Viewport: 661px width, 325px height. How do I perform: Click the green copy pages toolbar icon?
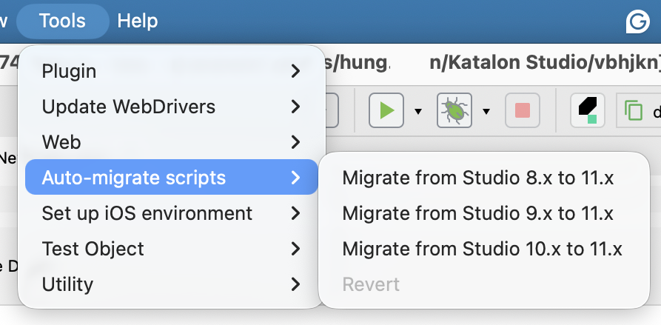point(633,111)
